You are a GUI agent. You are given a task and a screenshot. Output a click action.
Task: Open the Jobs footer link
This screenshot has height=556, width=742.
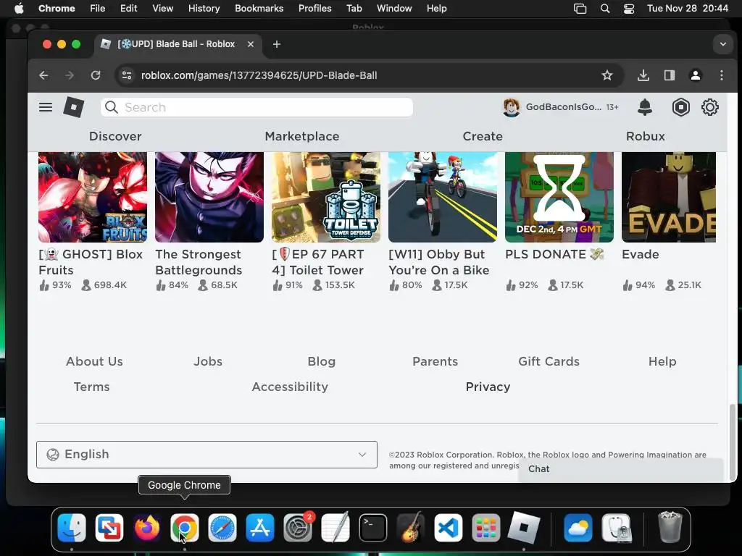pos(208,361)
